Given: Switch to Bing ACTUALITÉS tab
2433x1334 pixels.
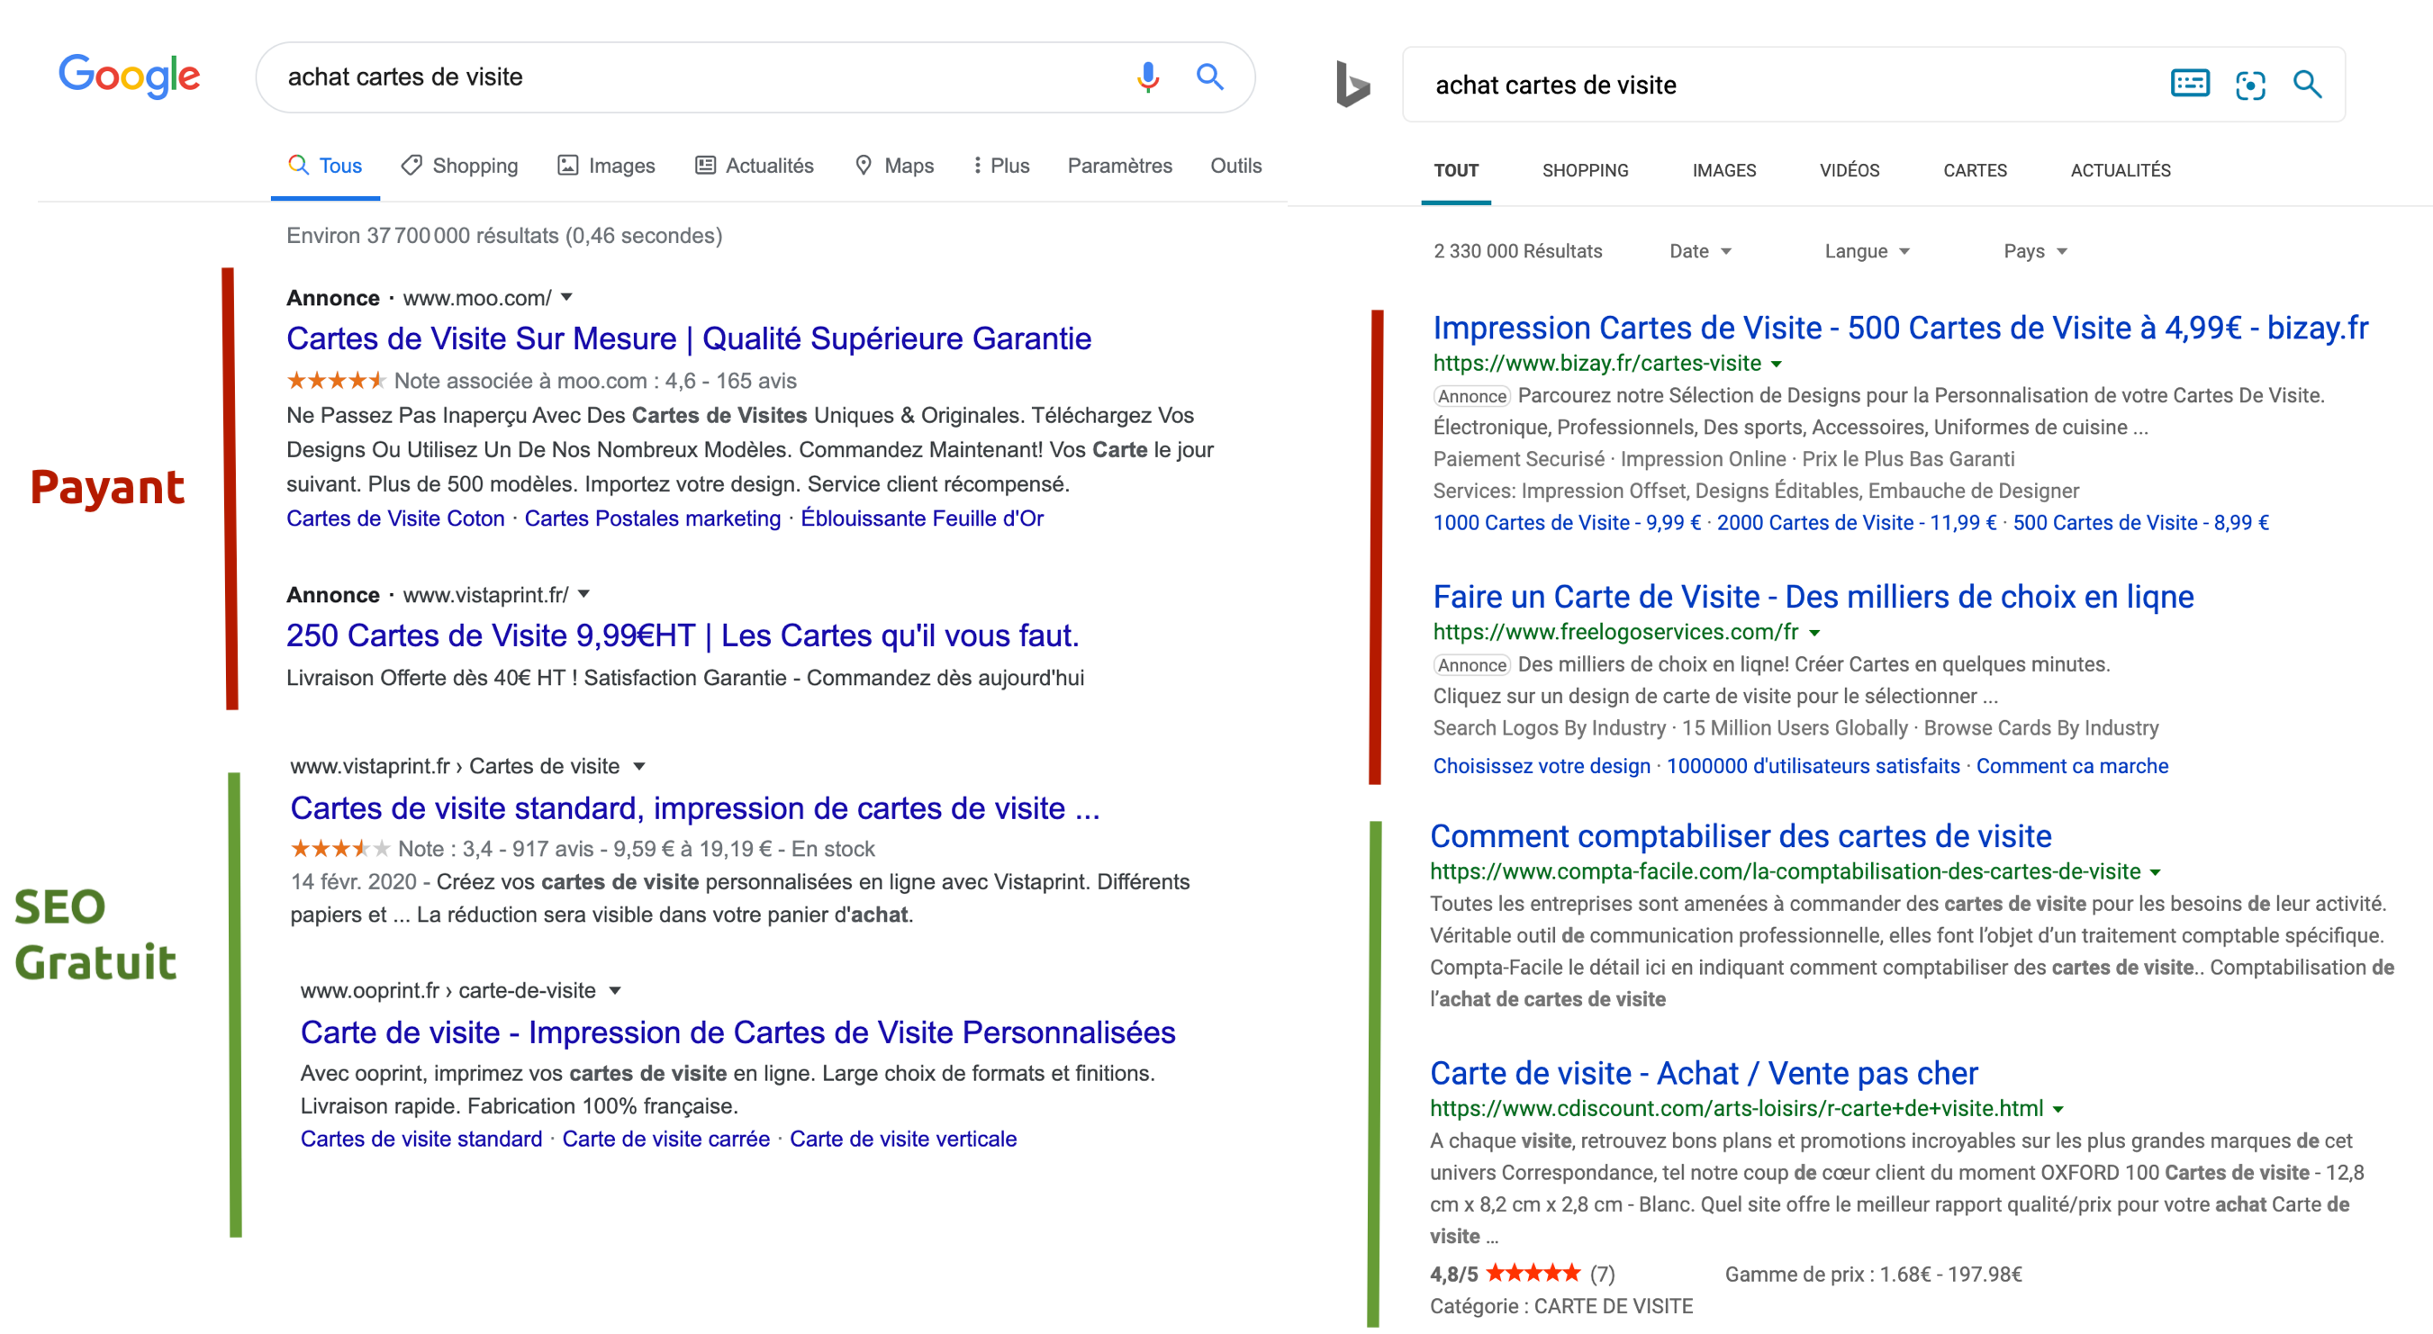Looking at the screenshot, I should (2121, 170).
